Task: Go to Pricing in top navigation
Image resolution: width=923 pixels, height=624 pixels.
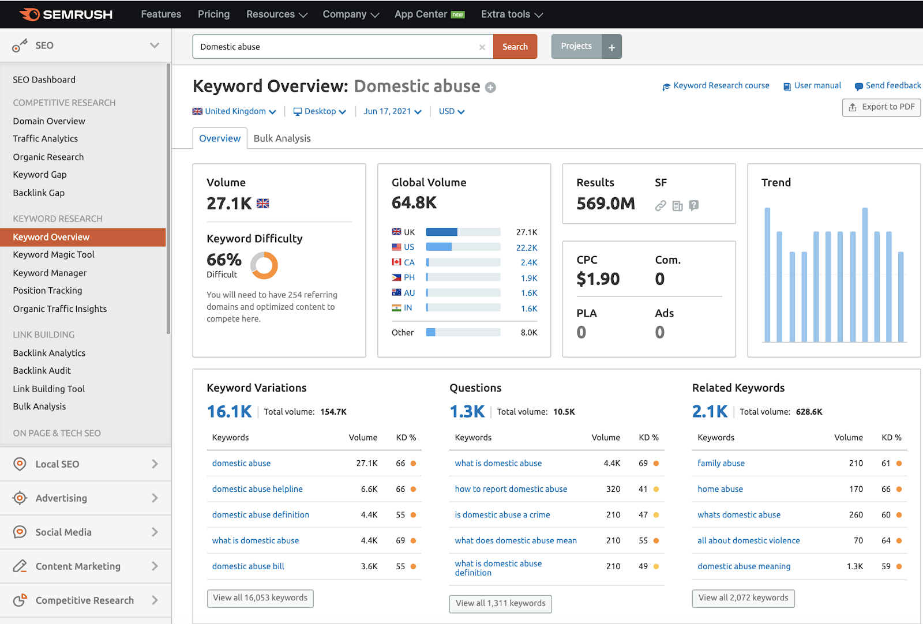Action: coord(213,14)
